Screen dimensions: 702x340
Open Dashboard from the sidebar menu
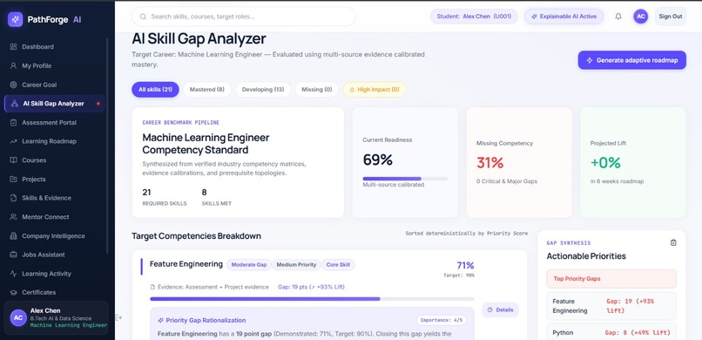tap(55, 46)
